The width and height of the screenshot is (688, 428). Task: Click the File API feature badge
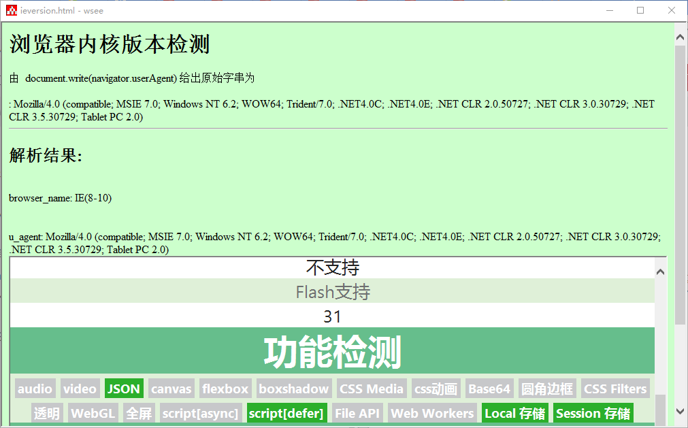coord(357,412)
